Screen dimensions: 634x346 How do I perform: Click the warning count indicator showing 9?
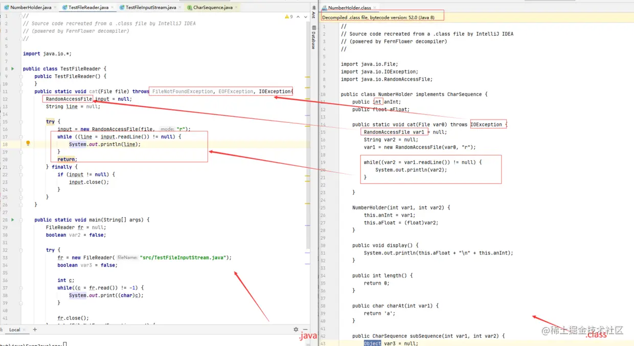pos(288,16)
